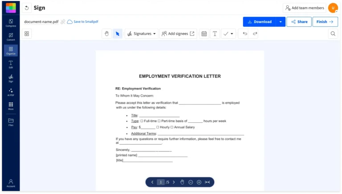Image resolution: width=342 pixels, height=194 pixels.
Task: Tick the Annual Salary checkbox
Action: 172,127
